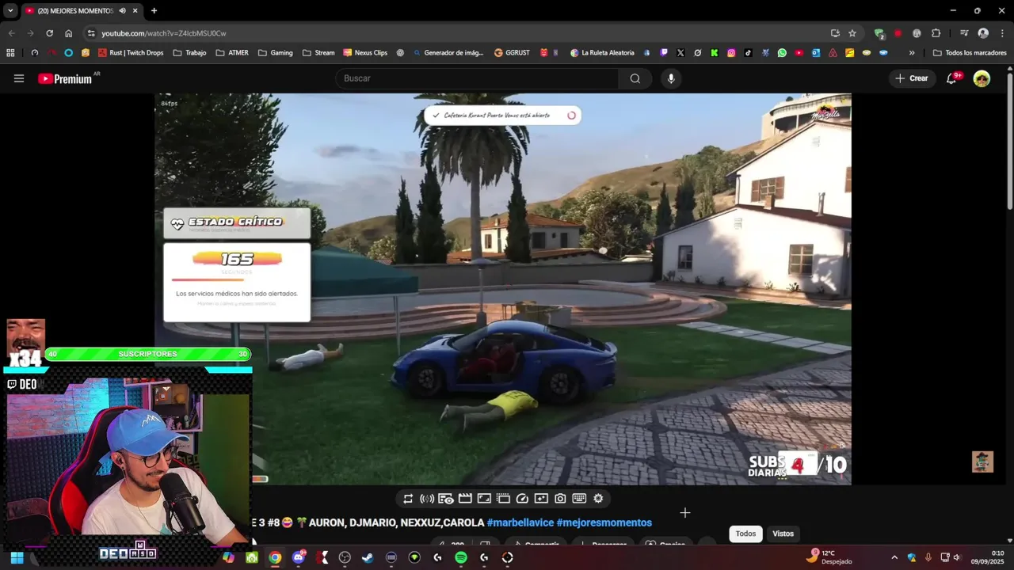This screenshot has width=1014, height=570.
Task: Open Steam from the taskbar
Action: pos(368,557)
